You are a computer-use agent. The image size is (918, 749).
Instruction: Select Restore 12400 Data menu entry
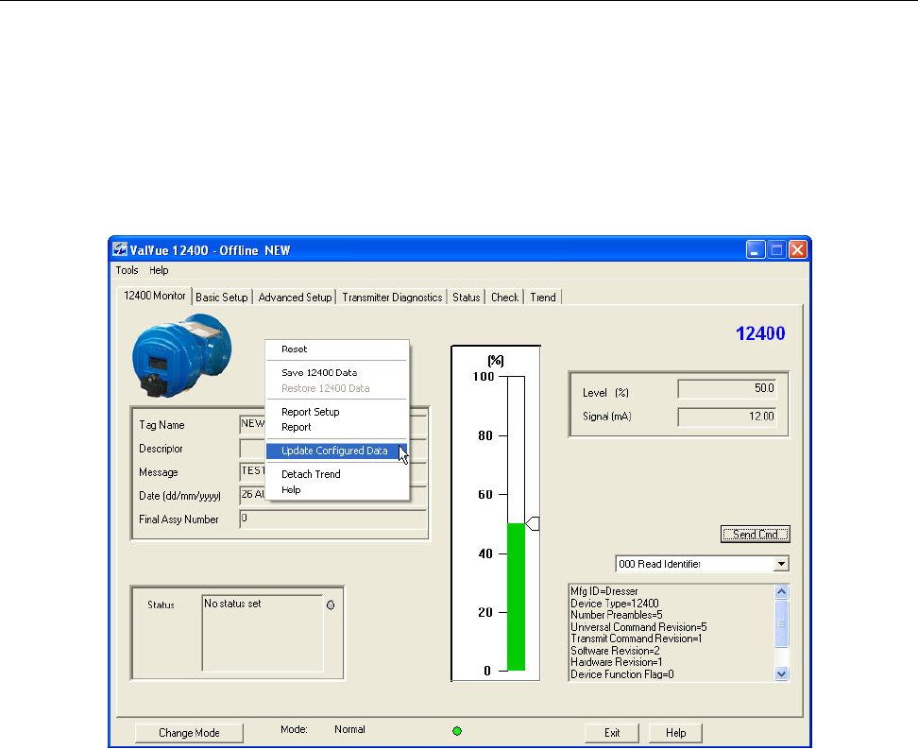pyautogui.click(x=336, y=388)
